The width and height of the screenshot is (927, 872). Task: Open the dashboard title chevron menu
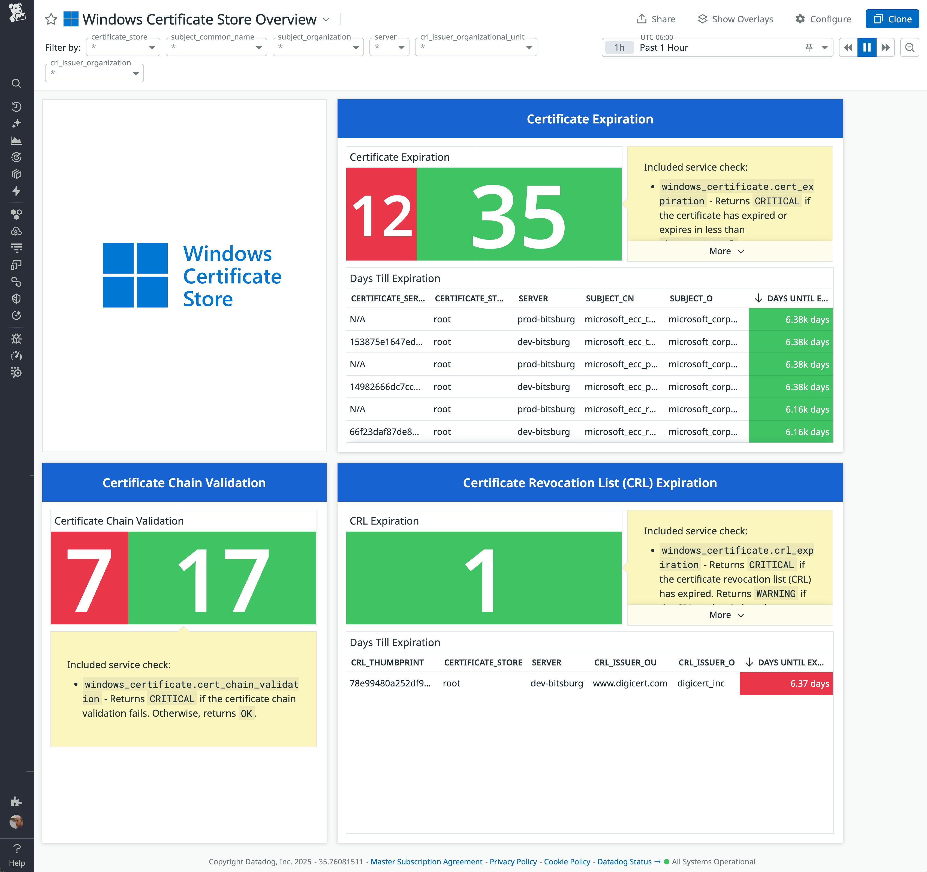326,20
